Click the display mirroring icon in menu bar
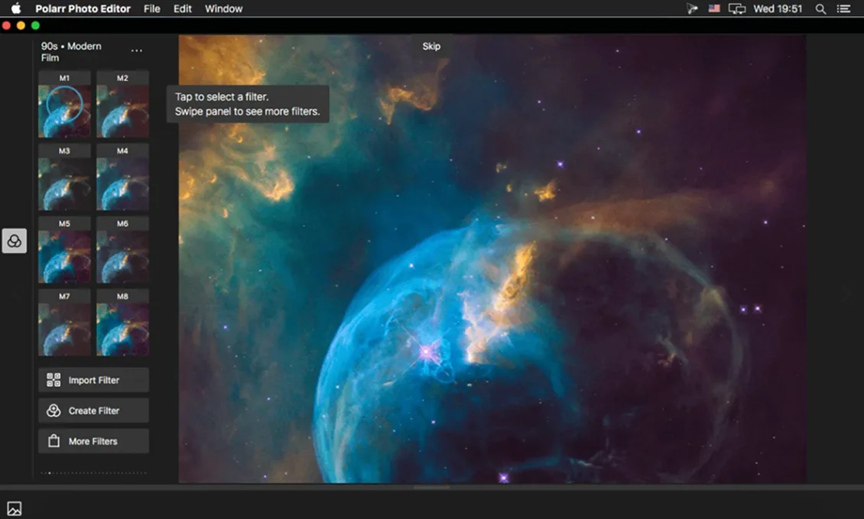864x519 pixels. pyautogui.click(x=737, y=9)
